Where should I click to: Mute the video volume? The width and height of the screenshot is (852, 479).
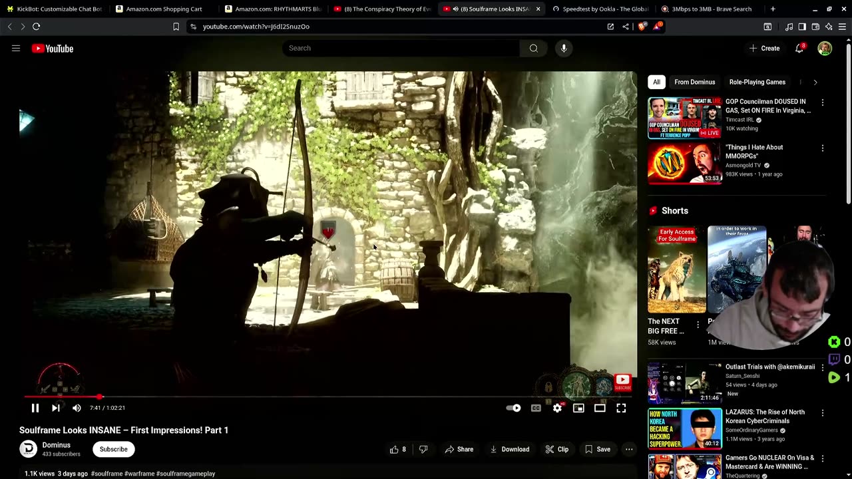[x=77, y=408]
